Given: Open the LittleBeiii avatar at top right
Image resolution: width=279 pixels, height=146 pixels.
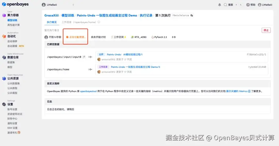Looking at the screenshot, I should 260,5.
